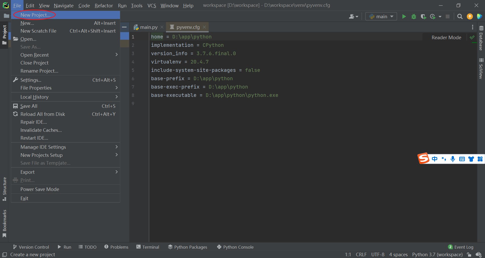Viewport: 485px width, 258px height.
Task: Choose Exit from the File menu
Action: click(x=65, y=198)
